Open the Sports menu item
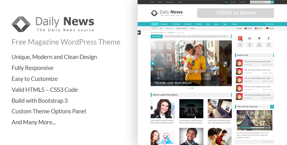 pyautogui.click(x=216, y=24)
